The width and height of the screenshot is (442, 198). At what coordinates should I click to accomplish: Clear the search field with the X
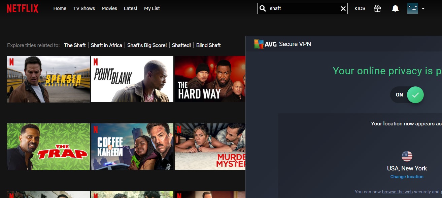click(x=343, y=8)
